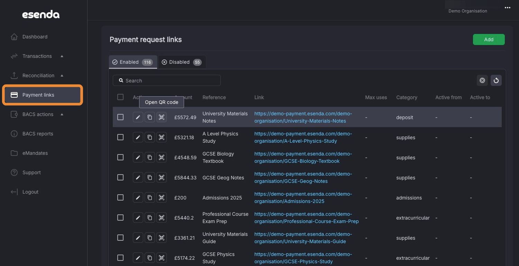Screen dimensions: 519x266
Task: Expand the Transactions sidebar menu
Action: tap(37, 56)
